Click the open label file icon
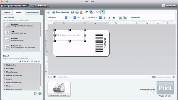Image resolution: width=178 pixels, height=100 pixels. tap(49, 12)
